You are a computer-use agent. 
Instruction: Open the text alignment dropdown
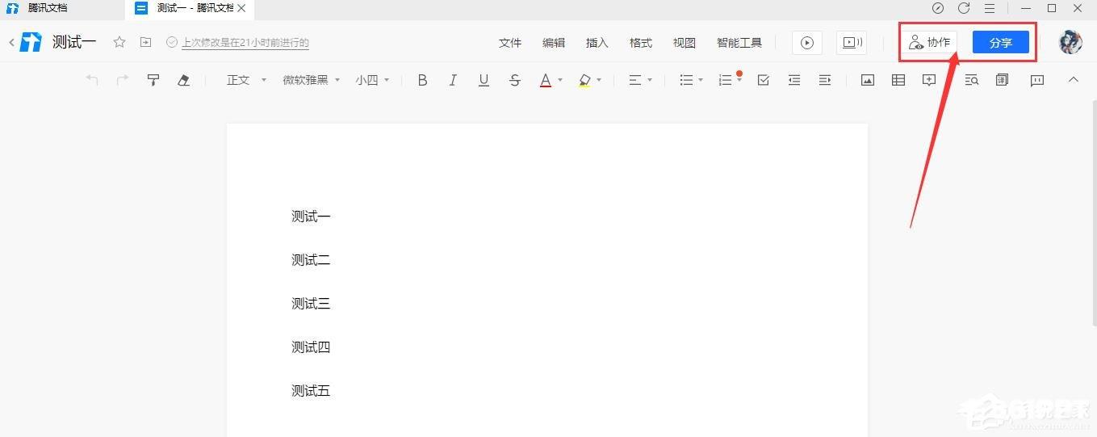point(640,80)
